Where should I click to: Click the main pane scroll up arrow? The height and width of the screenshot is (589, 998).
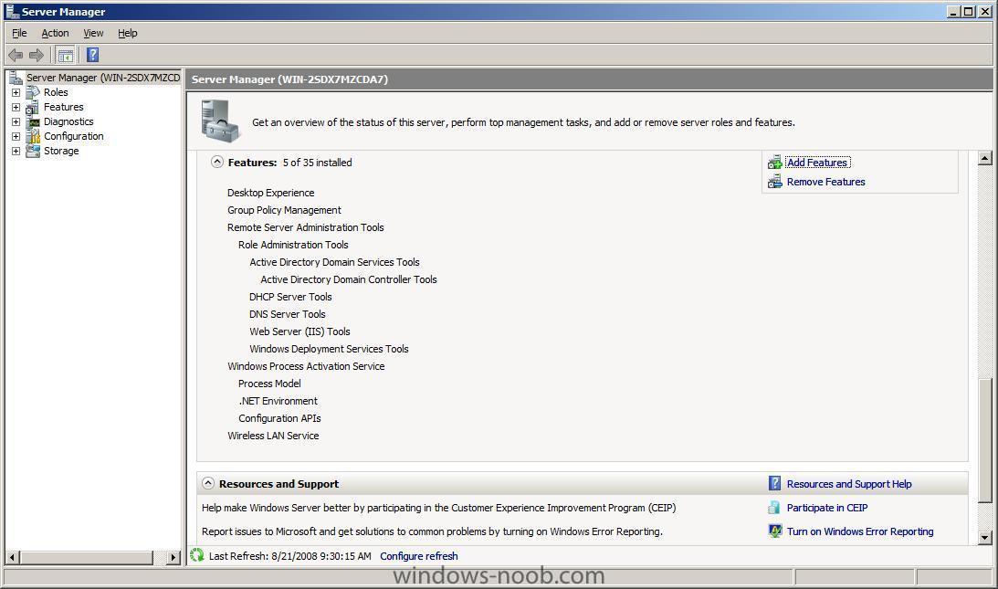click(x=984, y=158)
